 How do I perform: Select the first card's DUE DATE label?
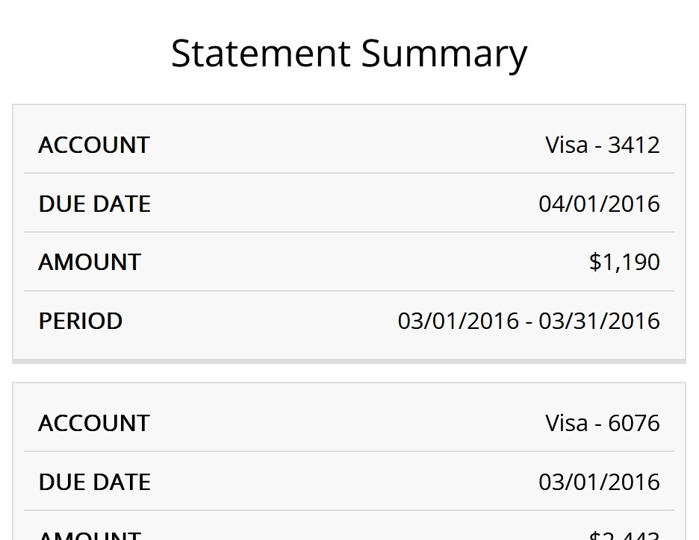(x=95, y=204)
